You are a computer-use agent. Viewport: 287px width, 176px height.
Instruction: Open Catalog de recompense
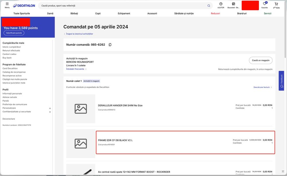pos(14,72)
